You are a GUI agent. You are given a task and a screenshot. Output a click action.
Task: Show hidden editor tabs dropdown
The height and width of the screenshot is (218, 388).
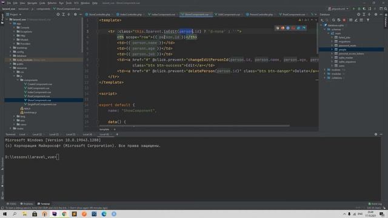[x=315, y=15]
